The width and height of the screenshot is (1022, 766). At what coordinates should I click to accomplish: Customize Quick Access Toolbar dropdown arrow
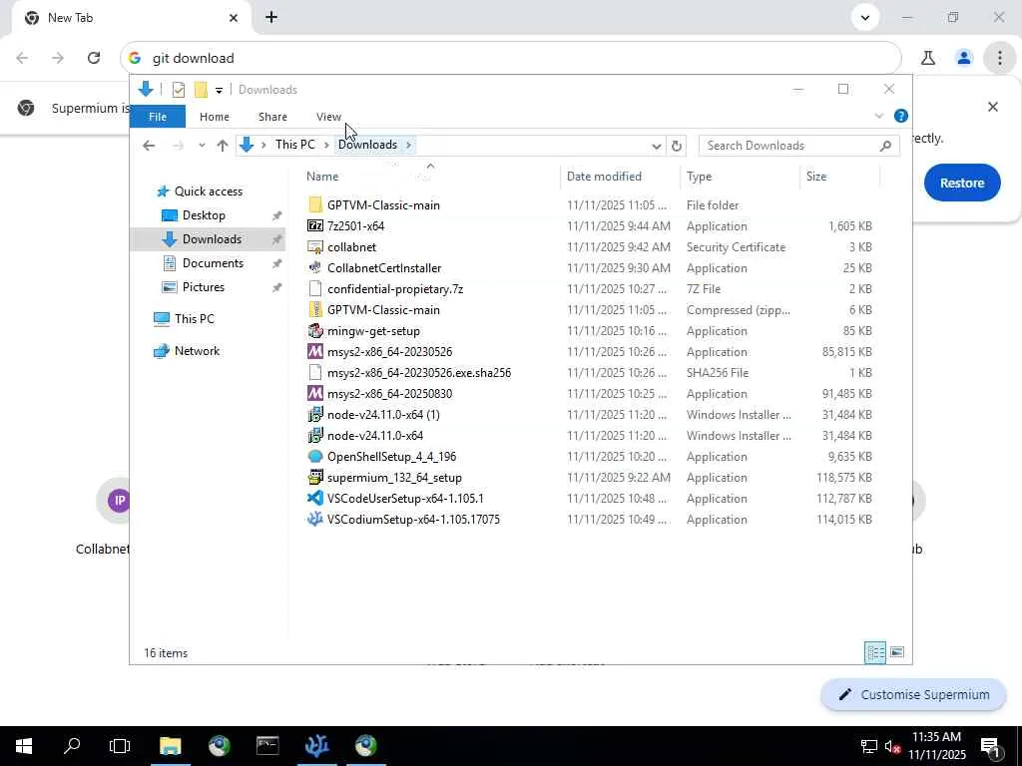219,90
